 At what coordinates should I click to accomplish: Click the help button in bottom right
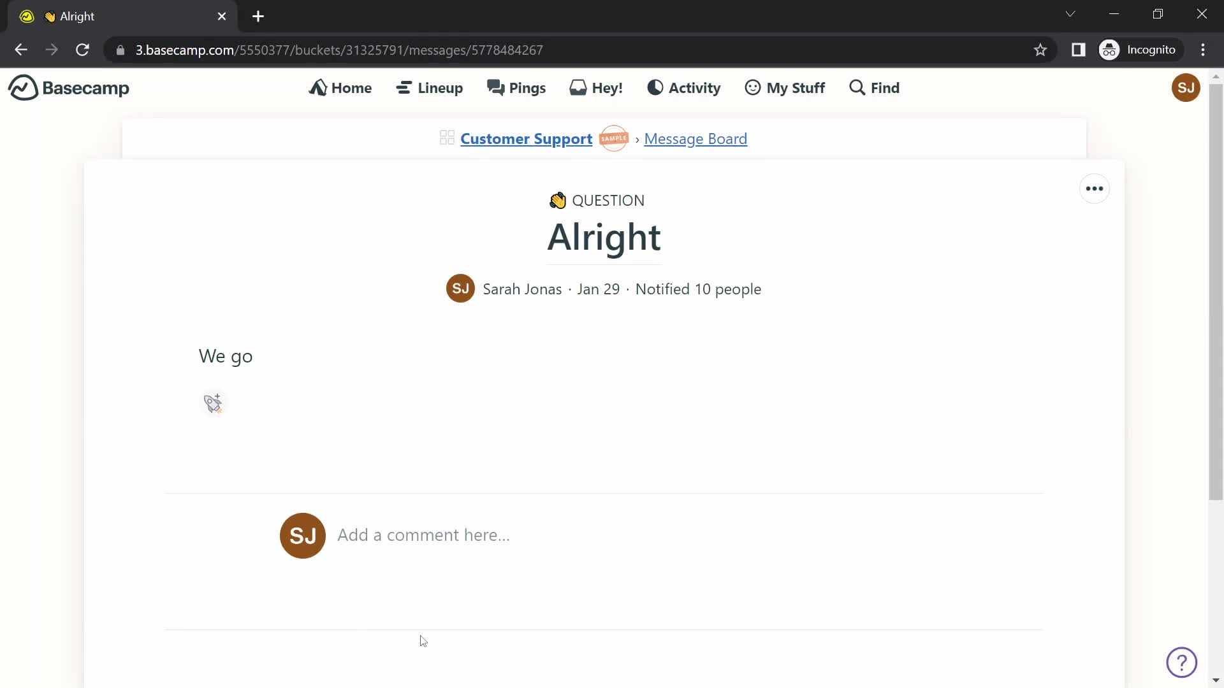(1182, 663)
